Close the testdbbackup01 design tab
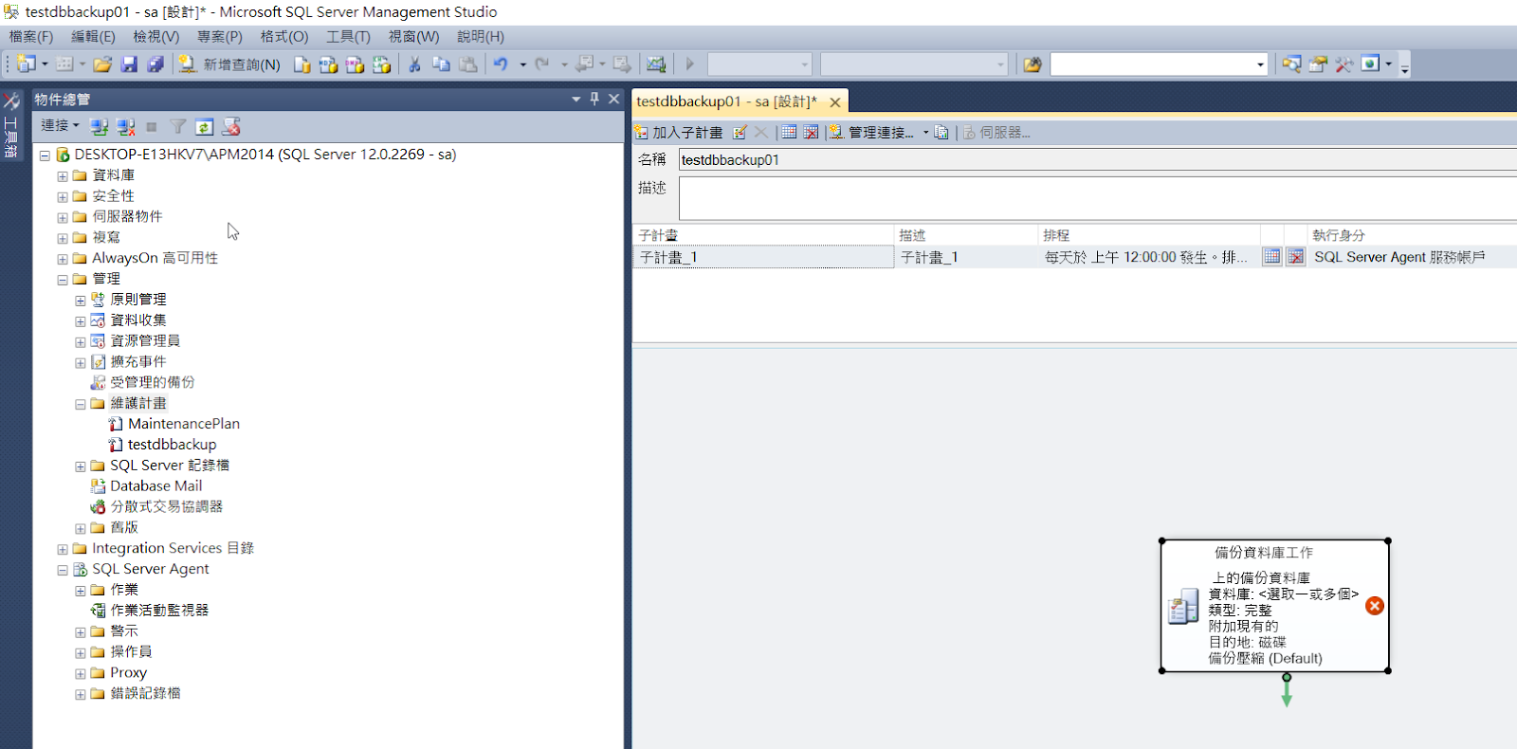 click(x=834, y=102)
